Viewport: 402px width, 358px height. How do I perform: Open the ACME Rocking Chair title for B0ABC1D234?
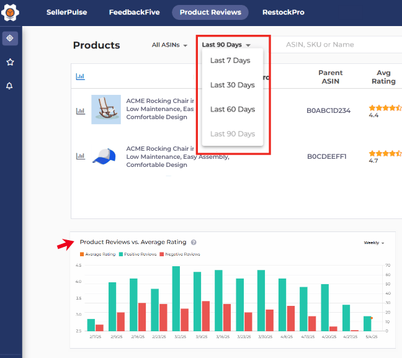[160, 109]
